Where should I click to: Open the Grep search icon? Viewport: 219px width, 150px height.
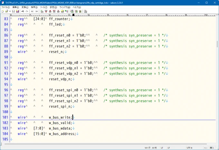tap(62, 12)
